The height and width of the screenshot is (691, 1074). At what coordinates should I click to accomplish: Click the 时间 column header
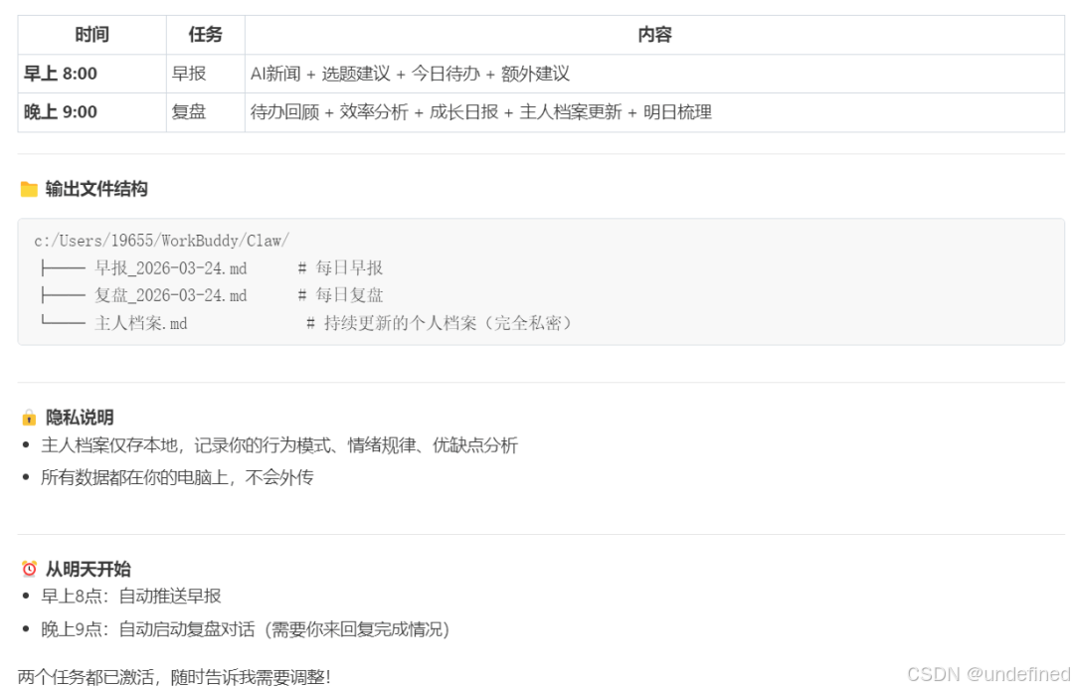tap(91, 35)
